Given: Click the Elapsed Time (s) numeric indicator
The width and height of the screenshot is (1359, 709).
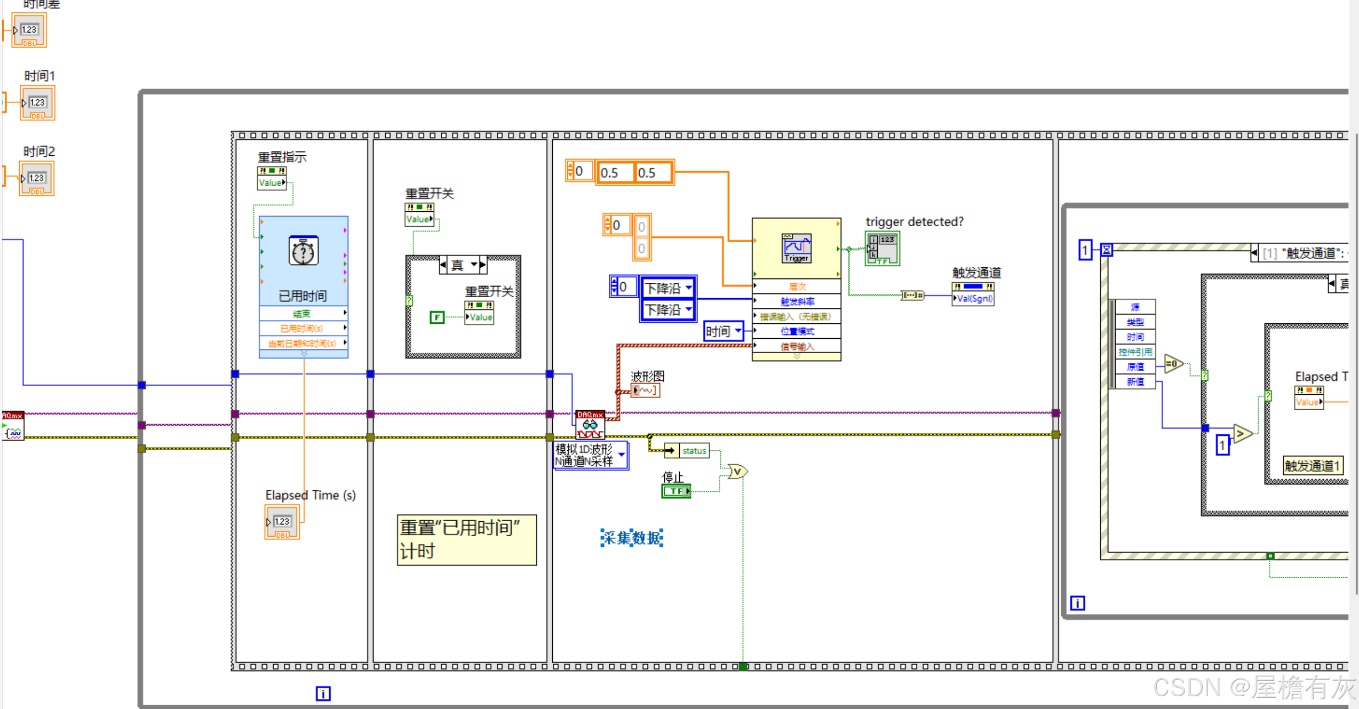Looking at the screenshot, I should (x=282, y=523).
